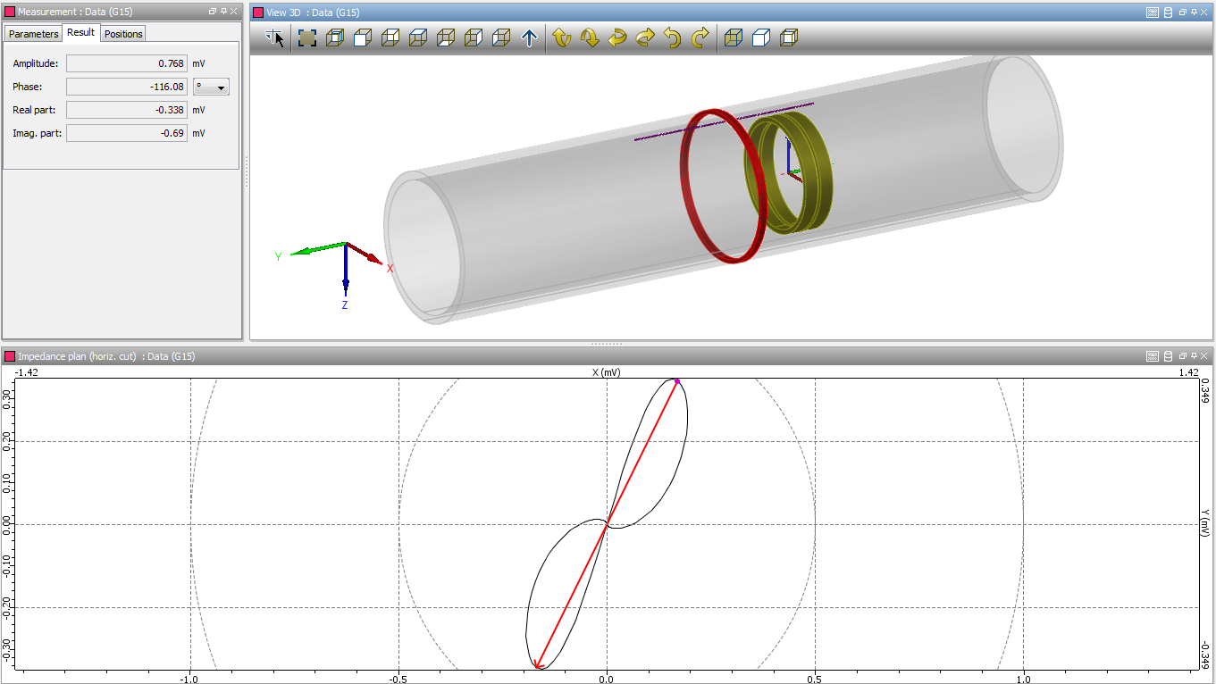Click the yellow counter-clockwise roll arrow

[672, 38]
